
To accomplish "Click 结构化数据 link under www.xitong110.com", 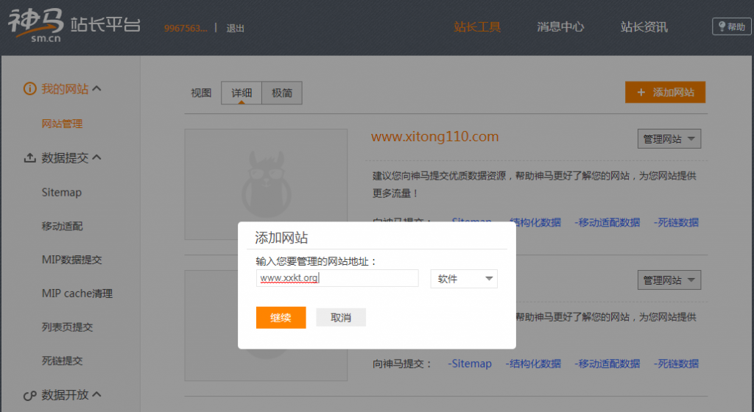I will [535, 222].
